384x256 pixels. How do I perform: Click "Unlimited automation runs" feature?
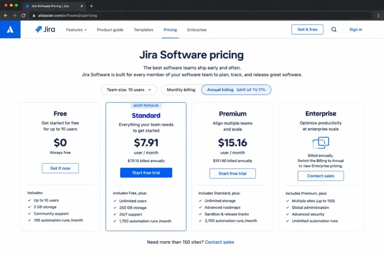(315, 221)
